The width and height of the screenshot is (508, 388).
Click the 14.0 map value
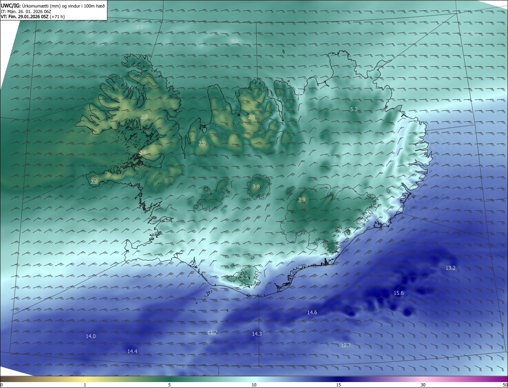coord(90,336)
